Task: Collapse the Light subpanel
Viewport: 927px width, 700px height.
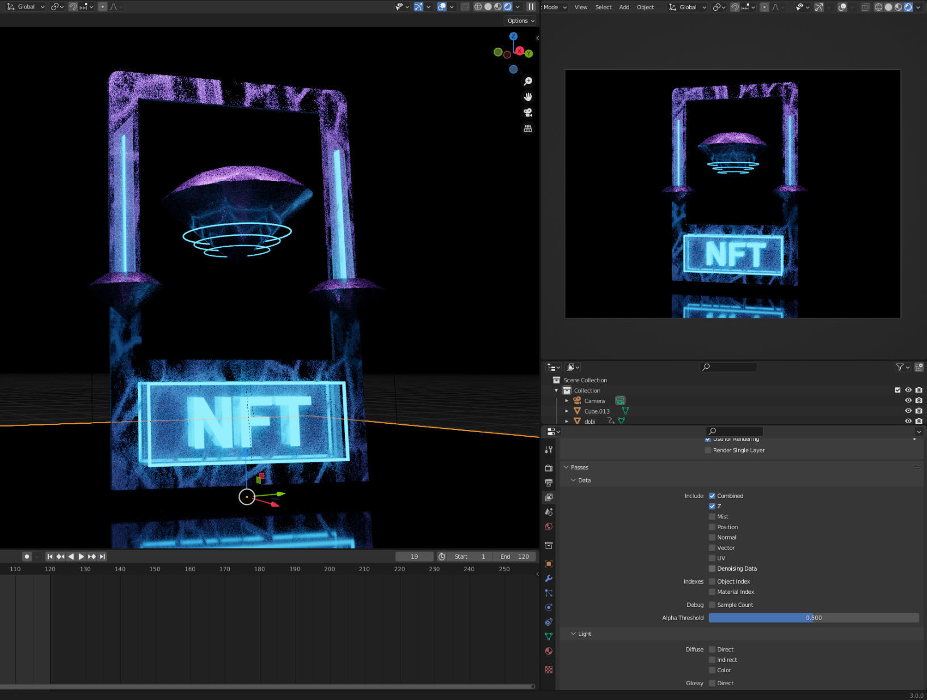Action: 573,634
